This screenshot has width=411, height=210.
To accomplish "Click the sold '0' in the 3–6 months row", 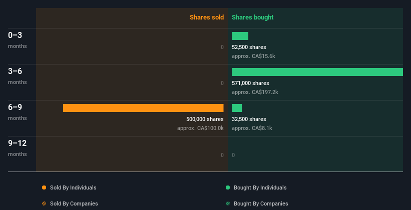I will (222, 83).
